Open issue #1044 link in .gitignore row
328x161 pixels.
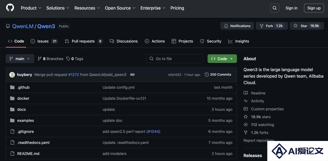point(154,132)
